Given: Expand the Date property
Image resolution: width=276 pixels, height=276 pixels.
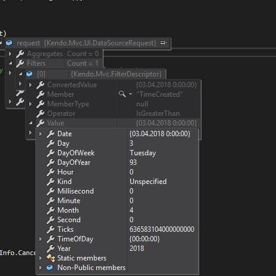Looking at the screenshot, I should pyautogui.click(x=41, y=134).
